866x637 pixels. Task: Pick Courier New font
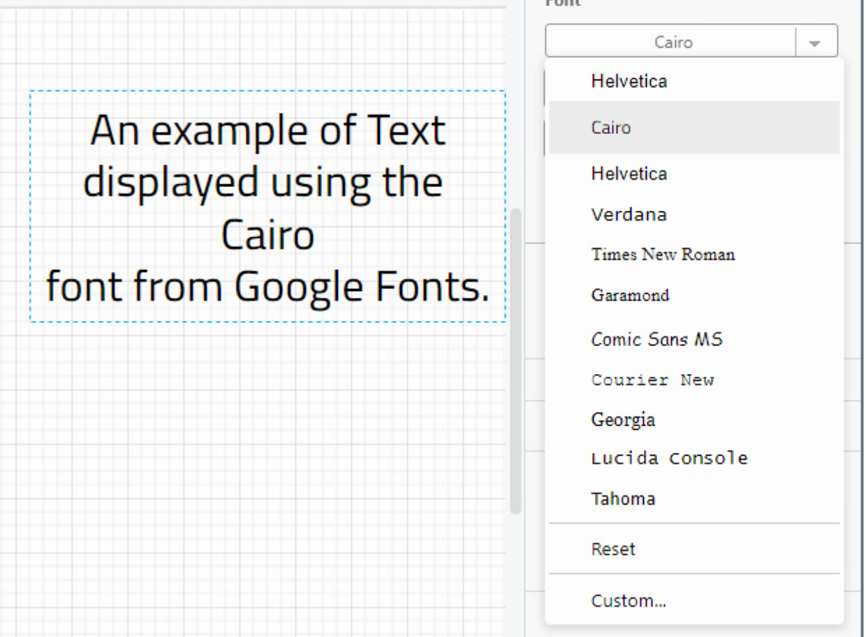point(694,380)
